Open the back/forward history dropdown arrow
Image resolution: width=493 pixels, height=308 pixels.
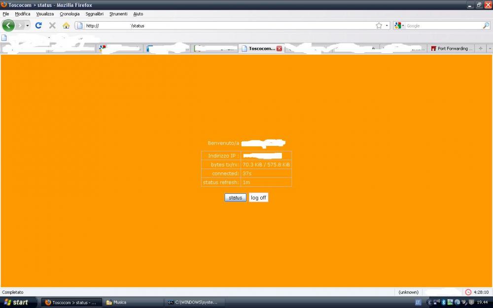click(x=28, y=25)
